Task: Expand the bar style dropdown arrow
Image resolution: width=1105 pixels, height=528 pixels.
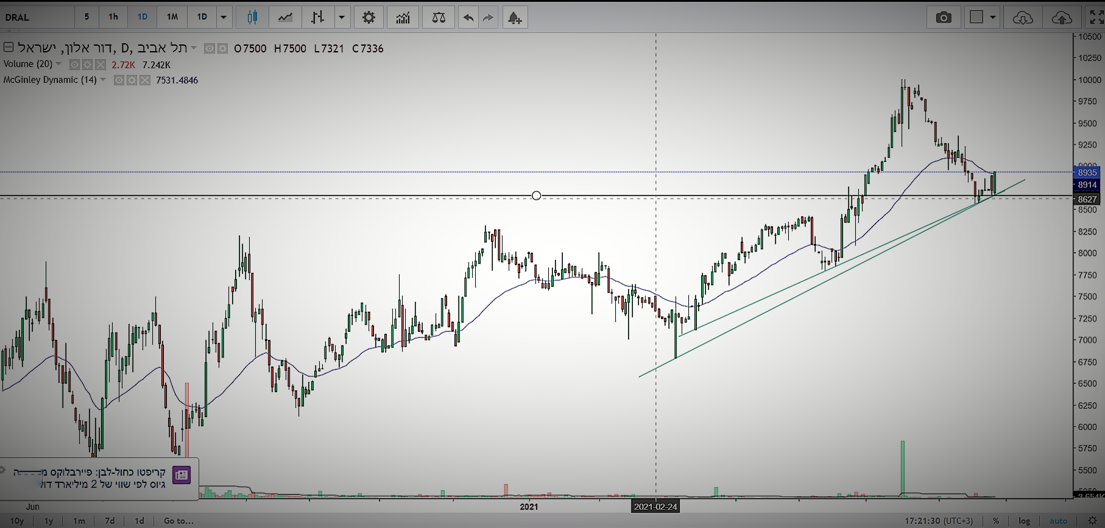Action: tap(342, 17)
